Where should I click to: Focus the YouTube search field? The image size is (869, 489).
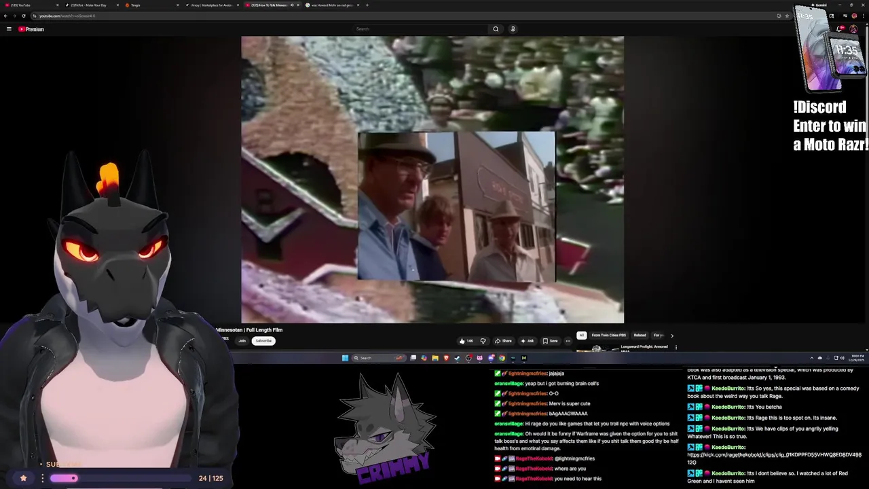click(421, 29)
